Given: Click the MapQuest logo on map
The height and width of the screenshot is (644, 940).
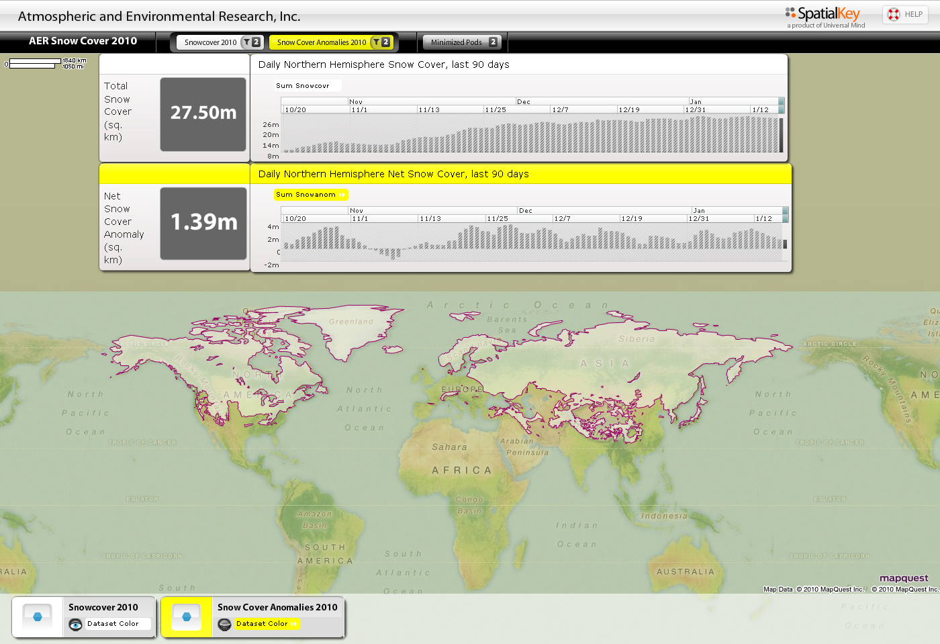Looking at the screenshot, I should (904, 578).
